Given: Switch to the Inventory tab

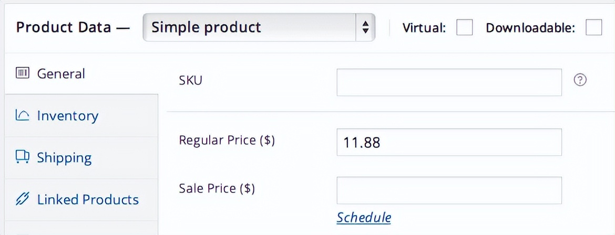Looking at the screenshot, I should click(x=67, y=115).
